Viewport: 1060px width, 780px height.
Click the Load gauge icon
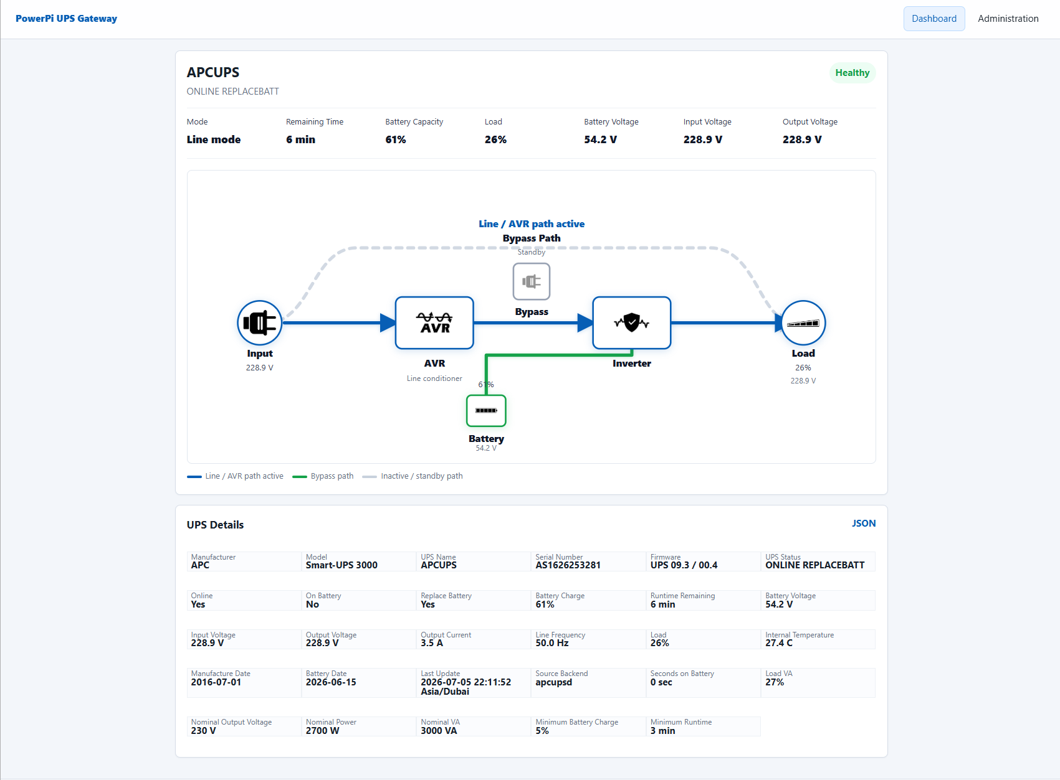pyautogui.click(x=803, y=322)
